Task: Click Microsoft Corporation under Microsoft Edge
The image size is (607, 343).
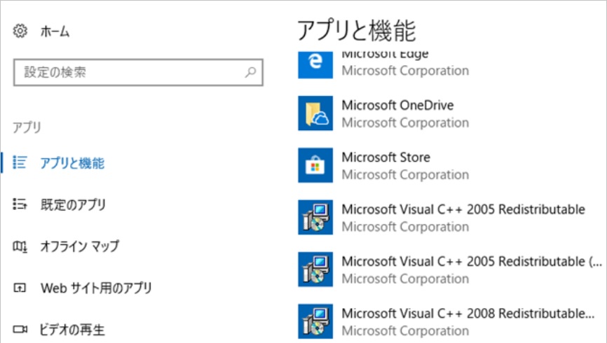Action: click(405, 71)
